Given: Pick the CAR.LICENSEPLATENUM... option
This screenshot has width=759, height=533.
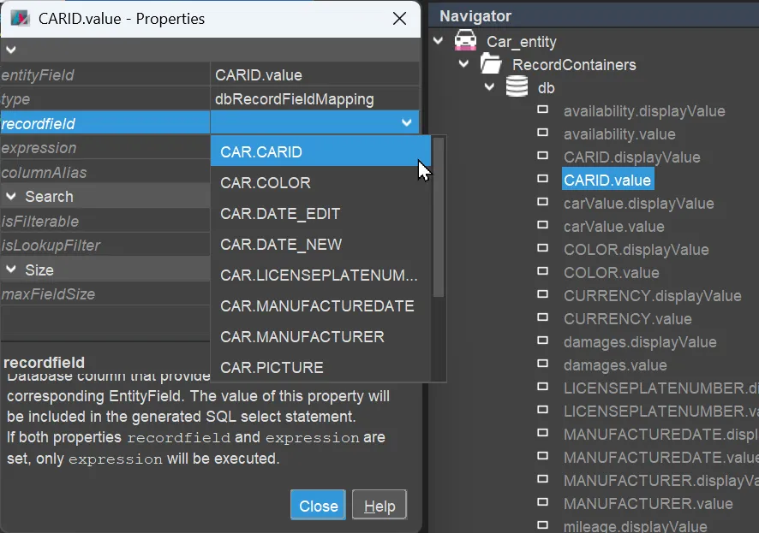Looking at the screenshot, I should (x=320, y=275).
